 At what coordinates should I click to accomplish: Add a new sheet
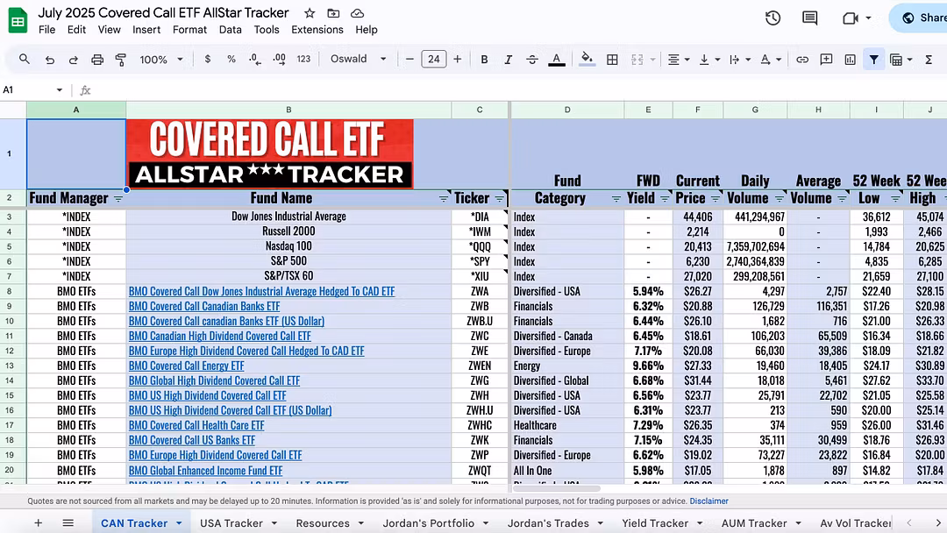click(38, 523)
